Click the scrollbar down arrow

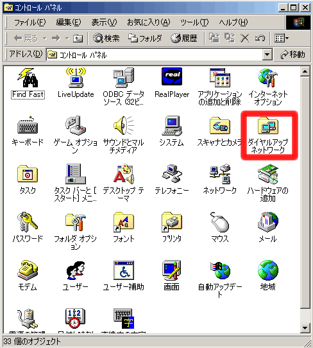305,327
